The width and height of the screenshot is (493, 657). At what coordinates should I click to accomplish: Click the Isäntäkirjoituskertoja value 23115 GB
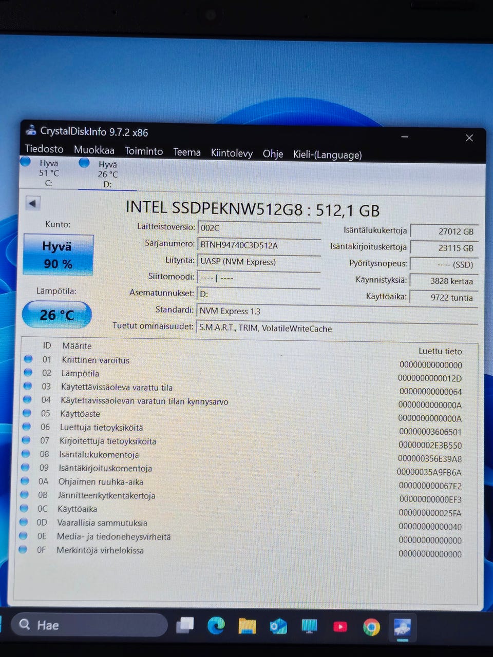(444, 248)
